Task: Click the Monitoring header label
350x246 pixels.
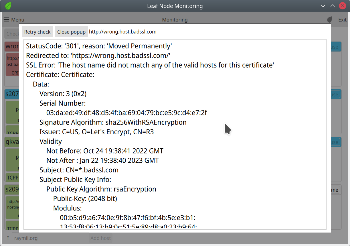Action: click(175, 20)
